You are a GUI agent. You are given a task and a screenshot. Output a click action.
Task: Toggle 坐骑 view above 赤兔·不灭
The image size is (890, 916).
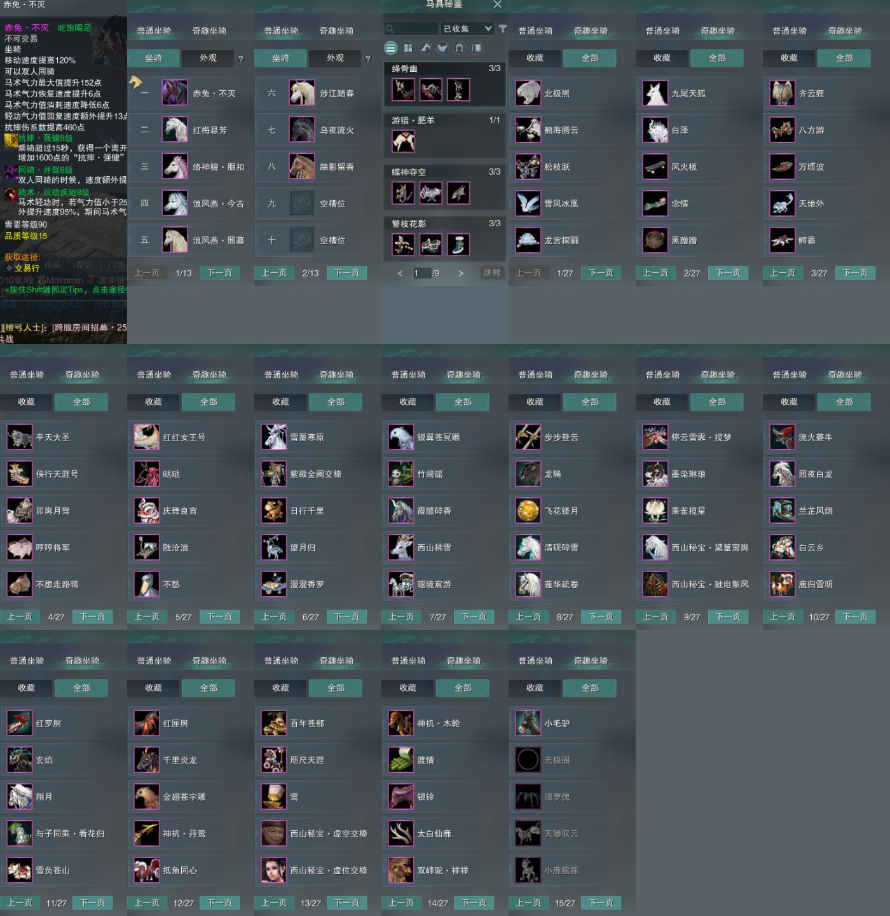click(x=153, y=58)
